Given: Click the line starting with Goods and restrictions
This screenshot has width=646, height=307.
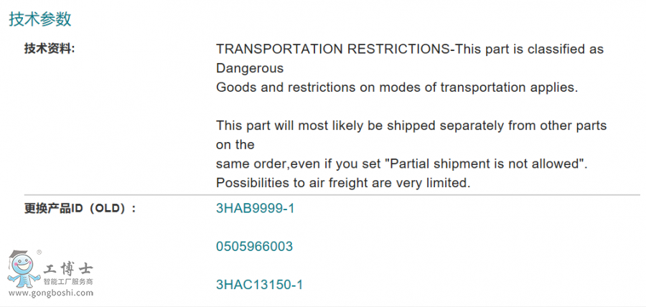Looking at the screenshot, I should coord(396,88).
